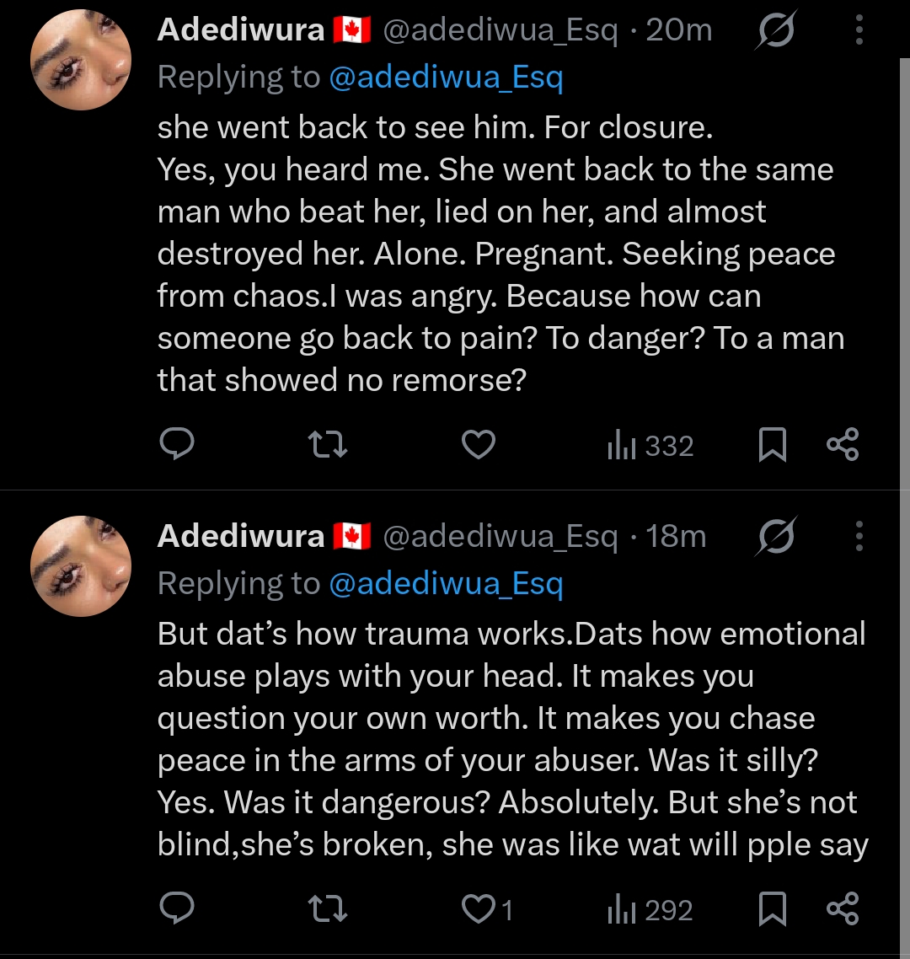The width and height of the screenshot is (910, 959).
Task: Share the tweet with 292 views
Action: point(843,908)
